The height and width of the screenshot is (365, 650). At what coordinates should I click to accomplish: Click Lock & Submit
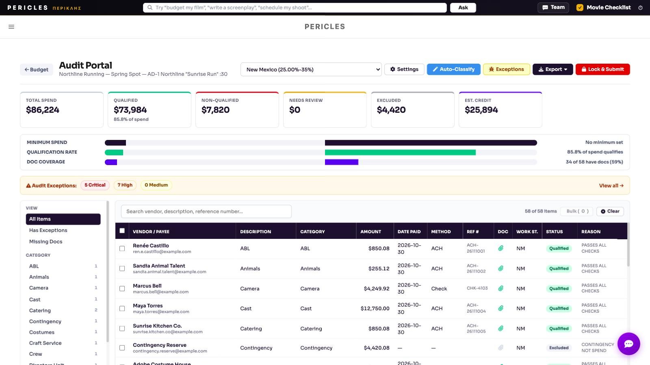pyautogui.click(x=602, y=69)
